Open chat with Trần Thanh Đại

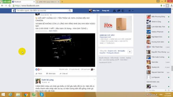[158, 47]
